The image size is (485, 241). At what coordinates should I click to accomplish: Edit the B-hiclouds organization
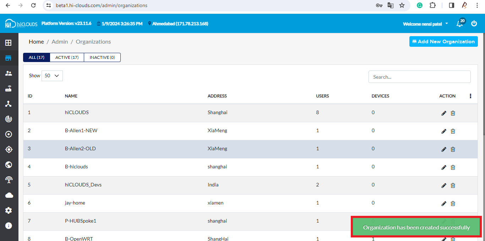(x=444, y=167)
